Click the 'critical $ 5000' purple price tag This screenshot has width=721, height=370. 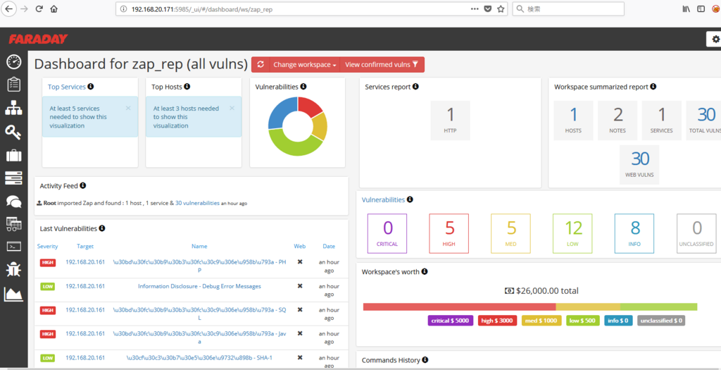tap(451, 320)
